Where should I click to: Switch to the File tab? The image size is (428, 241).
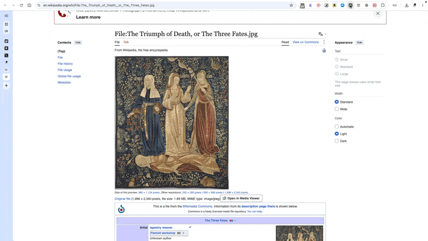(x=117, y=42)
